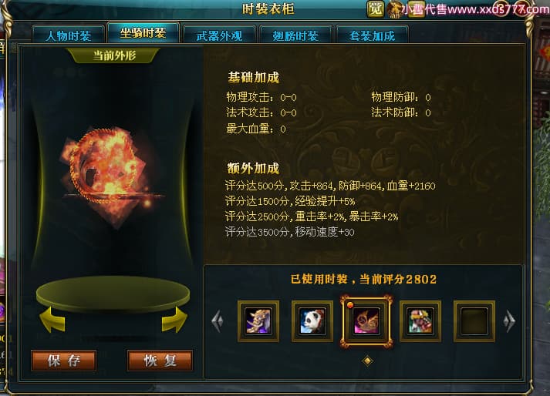The height and width of the screenshot is (396, 550).
Task: Select the panda mount costume icon
Action: click(x=312, y=321)
